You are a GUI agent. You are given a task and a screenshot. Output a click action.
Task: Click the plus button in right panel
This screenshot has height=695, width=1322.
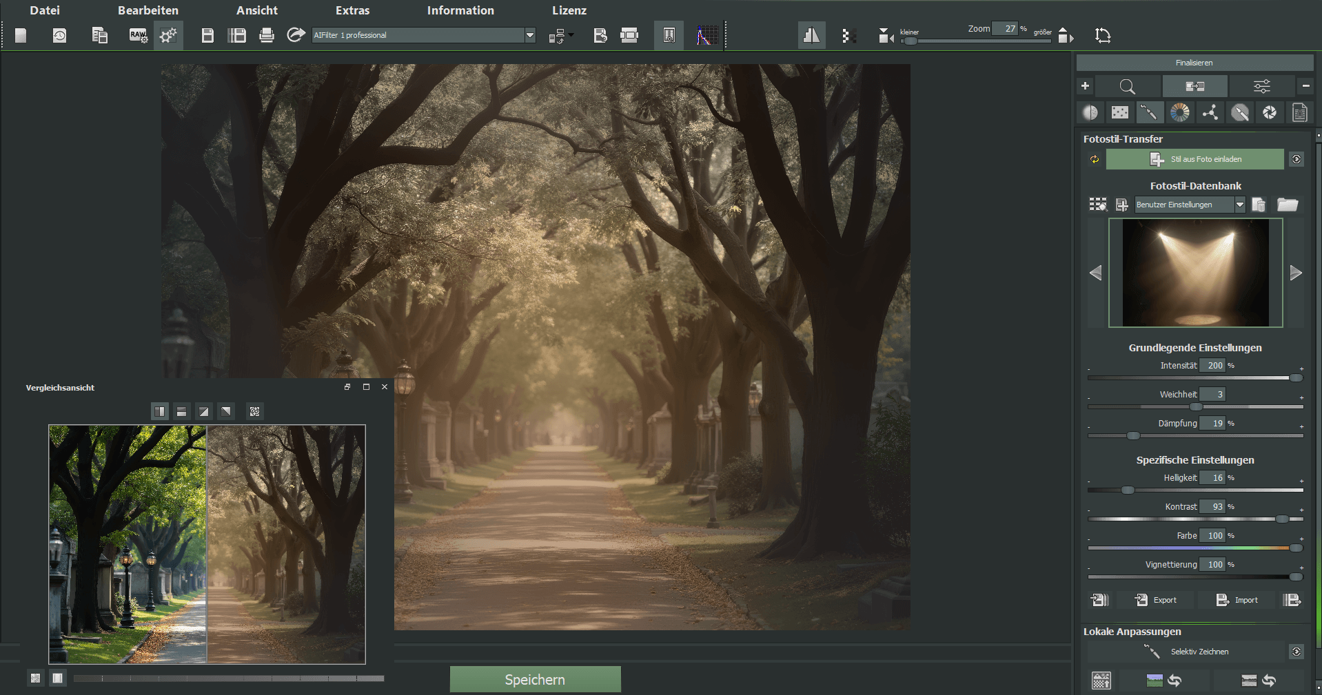point(1085,86)
